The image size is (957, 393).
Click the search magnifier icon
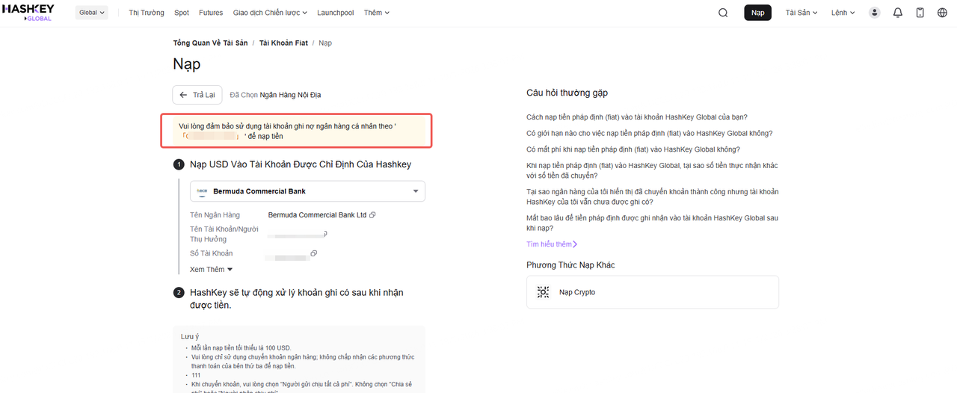click(723, 13)
